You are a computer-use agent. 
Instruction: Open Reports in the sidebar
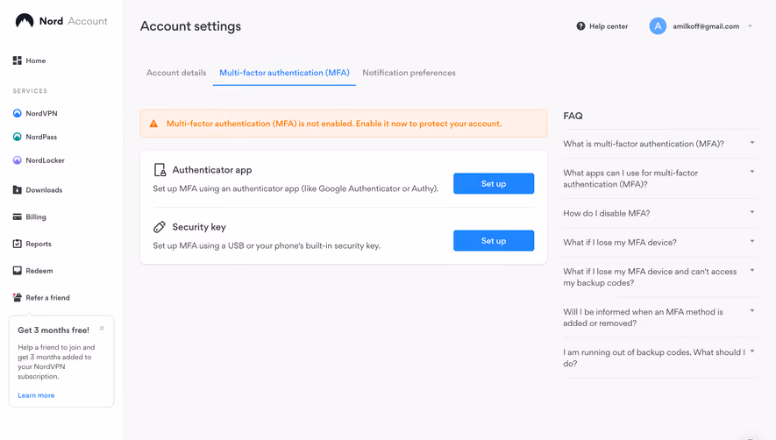tap(39, 244)
